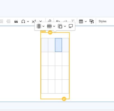Open the special characters Omega icon
Screen dimensions: 114x111
coord(23,21)
